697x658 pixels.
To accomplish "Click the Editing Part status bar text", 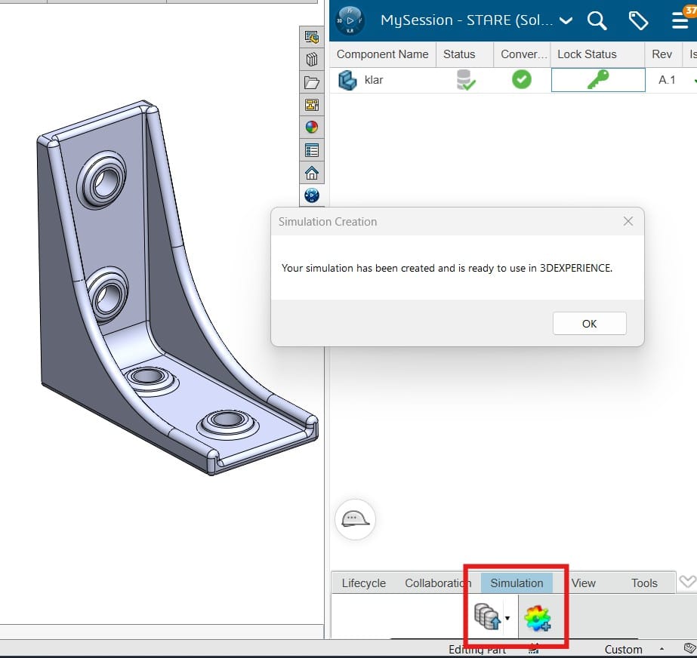I will pyautogui.click(x=477, y=650).
